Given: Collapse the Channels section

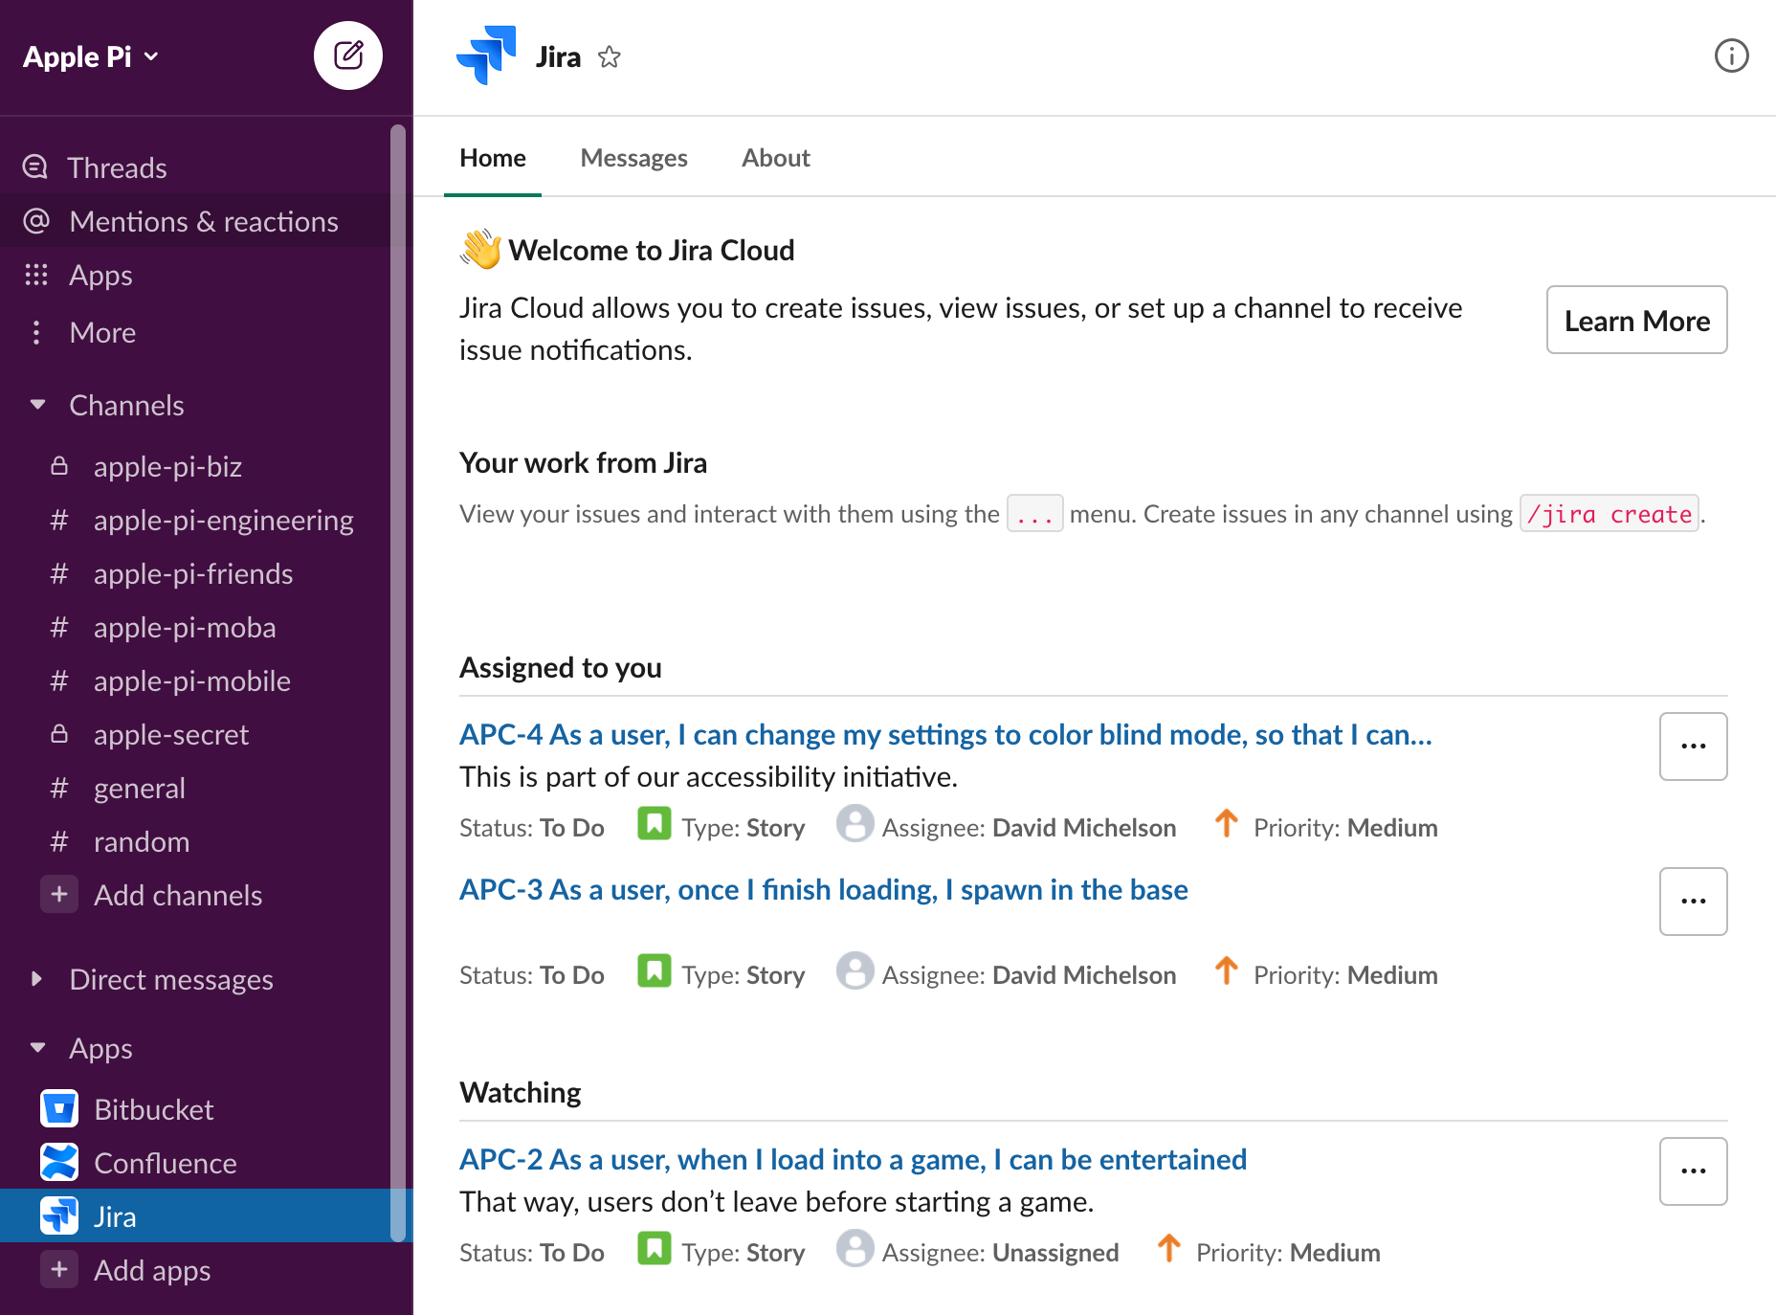Looking at the screenshot, I should coord(37,405).
